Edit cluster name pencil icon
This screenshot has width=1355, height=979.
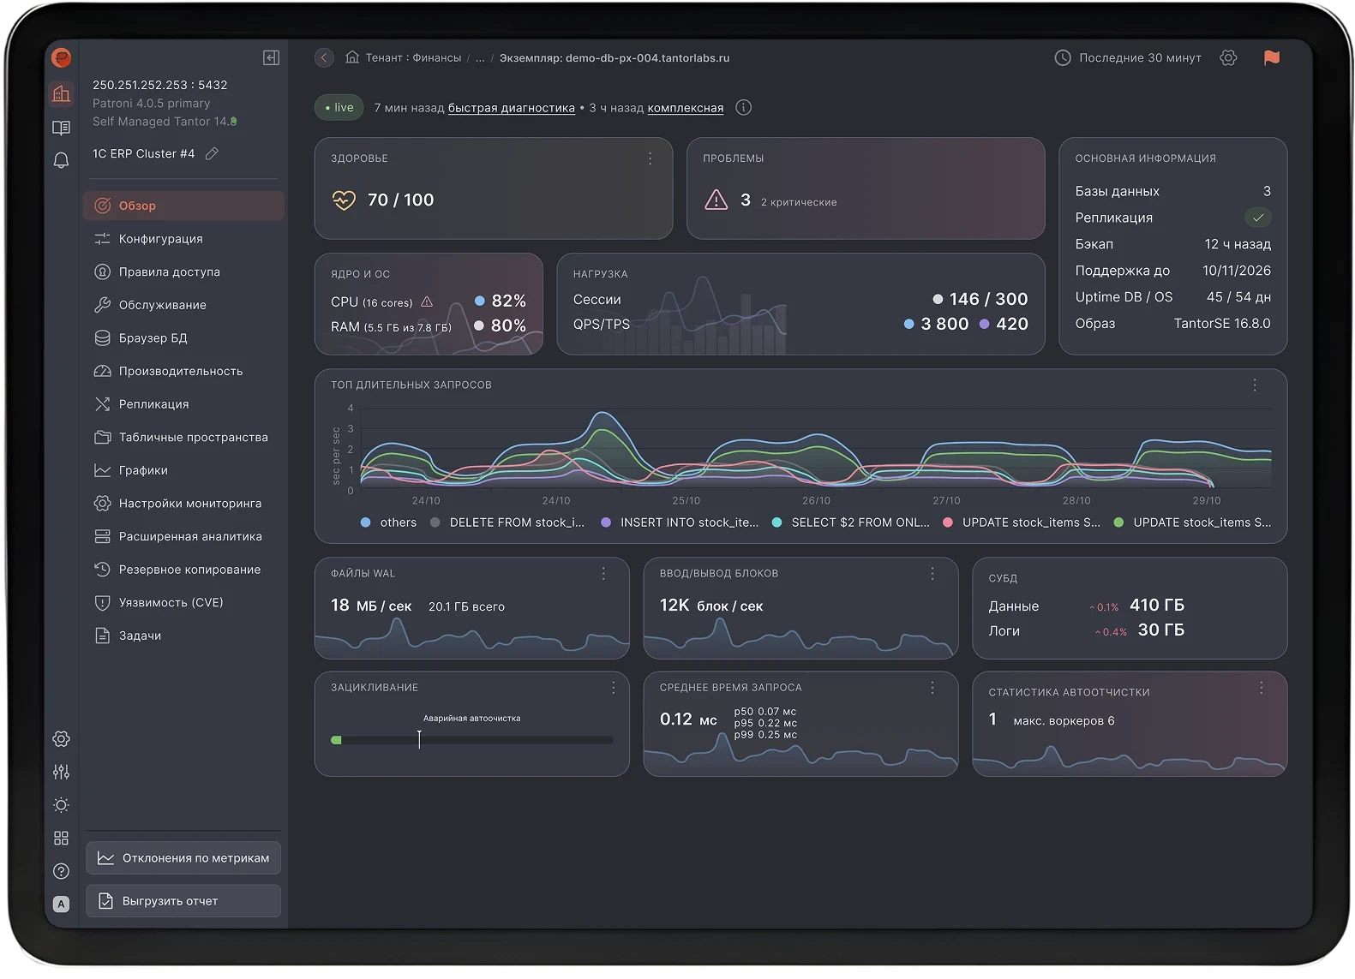click(213, 153)
